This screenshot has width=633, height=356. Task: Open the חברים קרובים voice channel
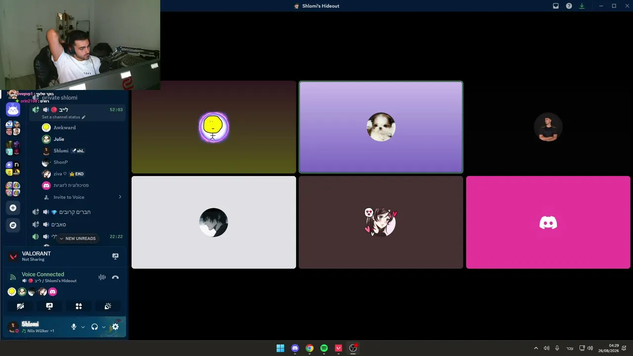pyautogui.click(x=77, y=212)
